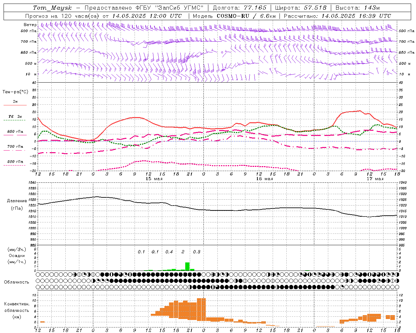416x333 pixels.
Task: Click the tallest green precipitation bar
Action: (x=187, y=266)
